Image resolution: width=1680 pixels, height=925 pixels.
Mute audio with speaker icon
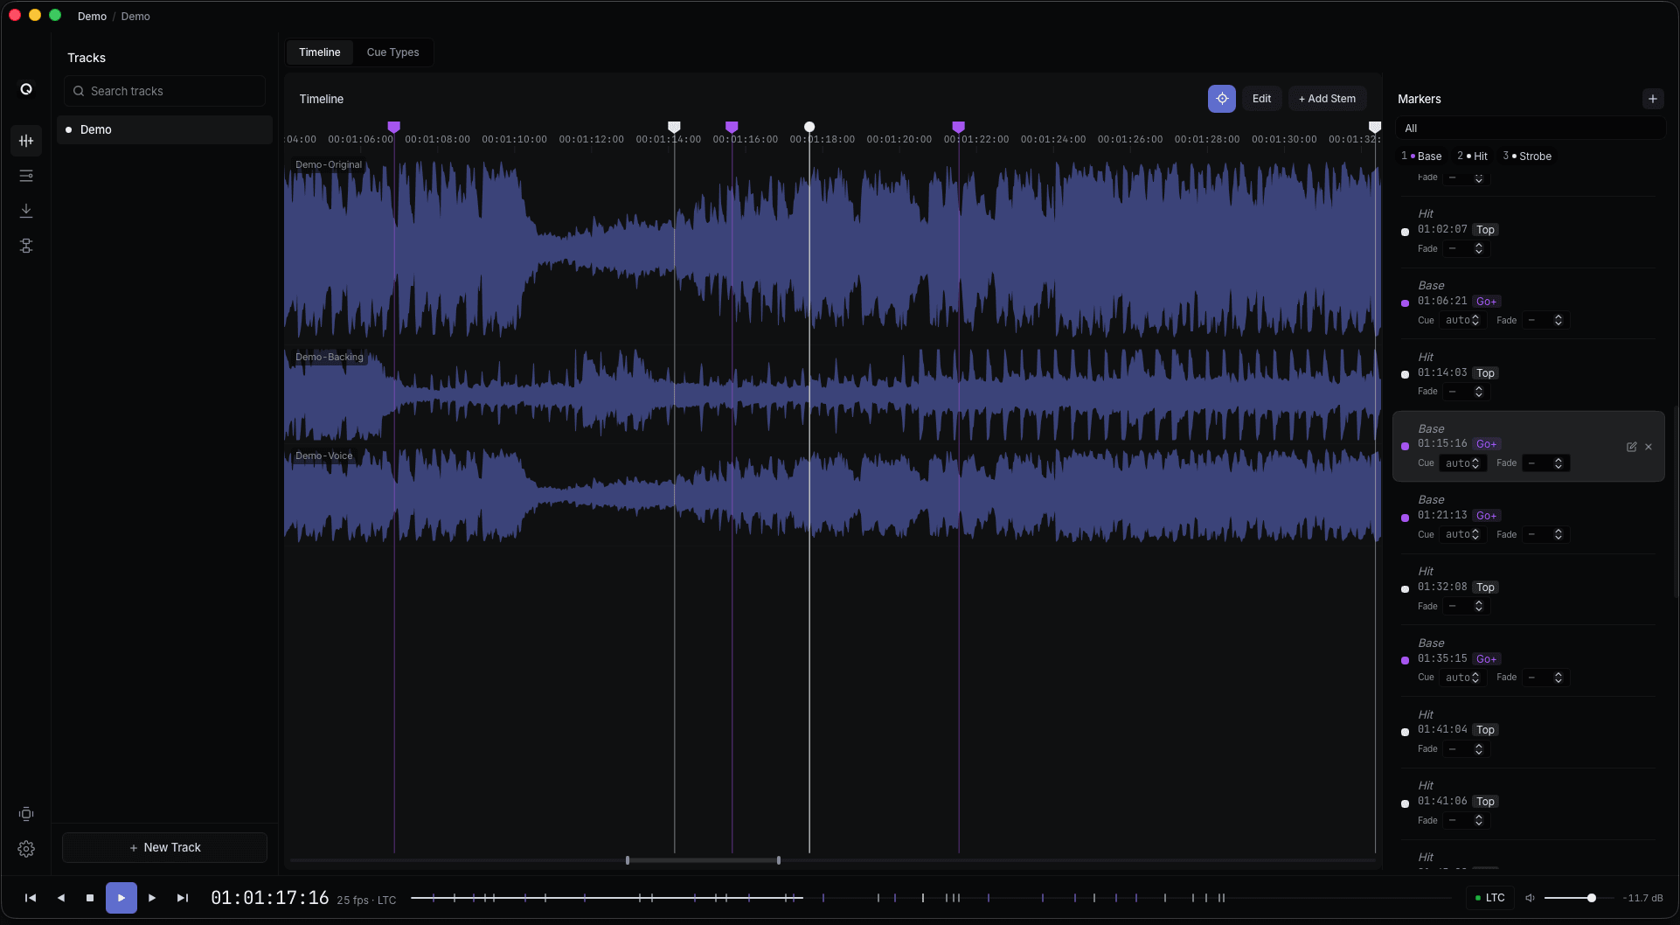pyautogui.click(x=1530, y=898)
